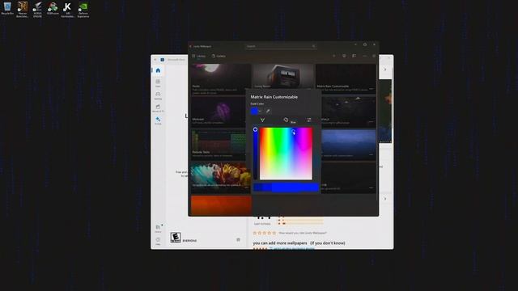Screen dimensions: 518x291
Task: Open the Gaming icon in Microsoft Store sidebar
Action: click(158, 95)
